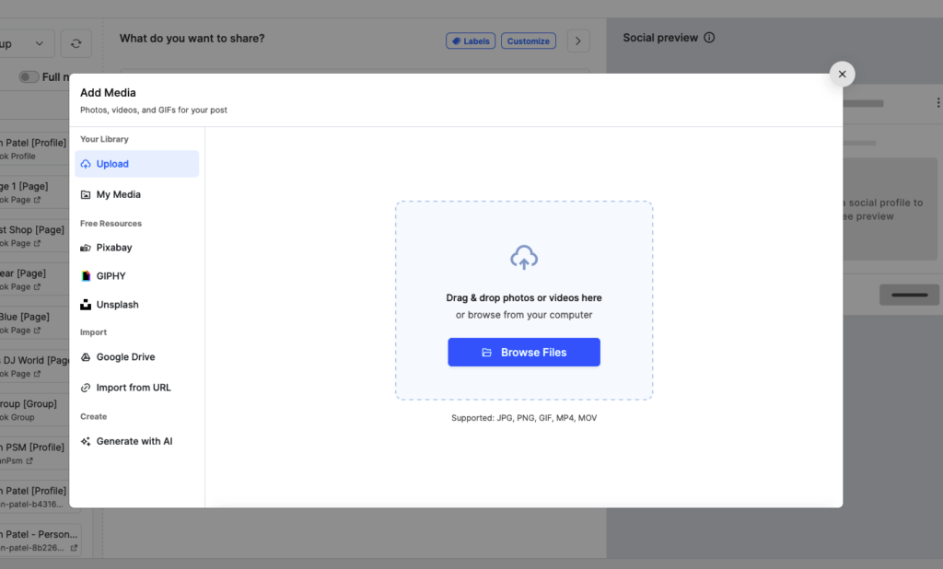Select the 'Patel - Person...' account
943x569 pixels.
point(39,540)
